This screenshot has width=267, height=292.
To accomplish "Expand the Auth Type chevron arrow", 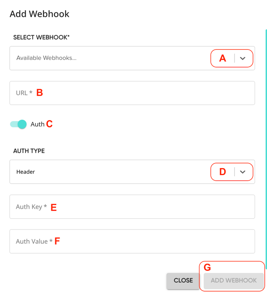I will [243, 172].
